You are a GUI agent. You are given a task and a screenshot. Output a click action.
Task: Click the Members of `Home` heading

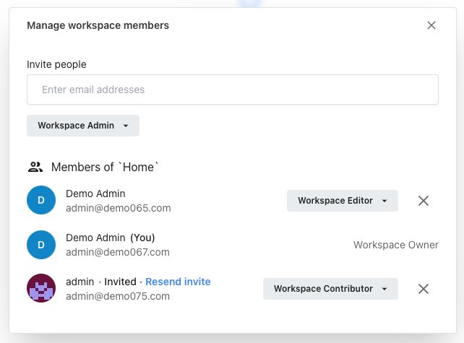tap(105, 167)
